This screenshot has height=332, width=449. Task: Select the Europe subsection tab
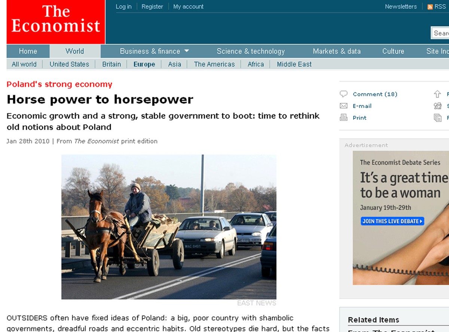click(144, 64)
